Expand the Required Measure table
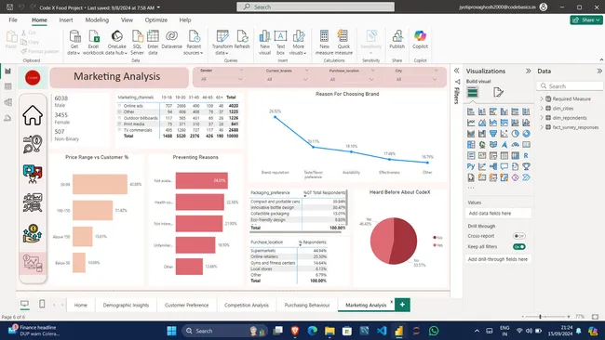This screenshot has height=340, width=605. (542, 99)
